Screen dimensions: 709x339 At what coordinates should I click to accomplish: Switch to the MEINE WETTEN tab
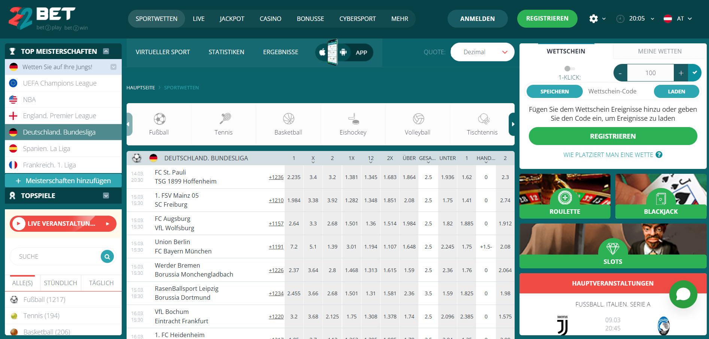tap(660, 51)
